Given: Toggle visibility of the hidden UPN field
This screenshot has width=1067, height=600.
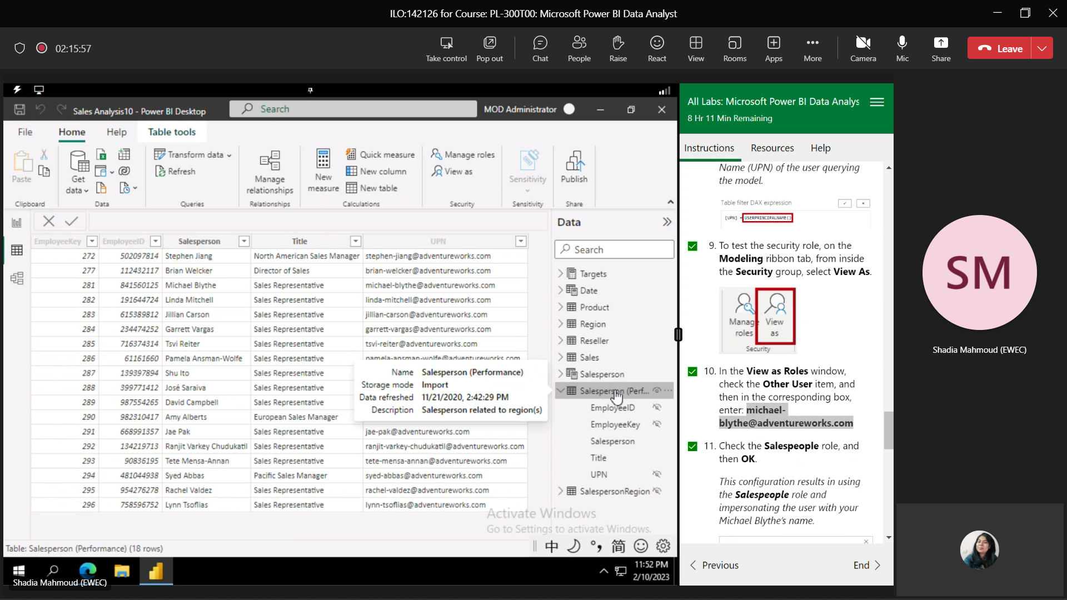Looking at the screenshot, I should point(657,474).
